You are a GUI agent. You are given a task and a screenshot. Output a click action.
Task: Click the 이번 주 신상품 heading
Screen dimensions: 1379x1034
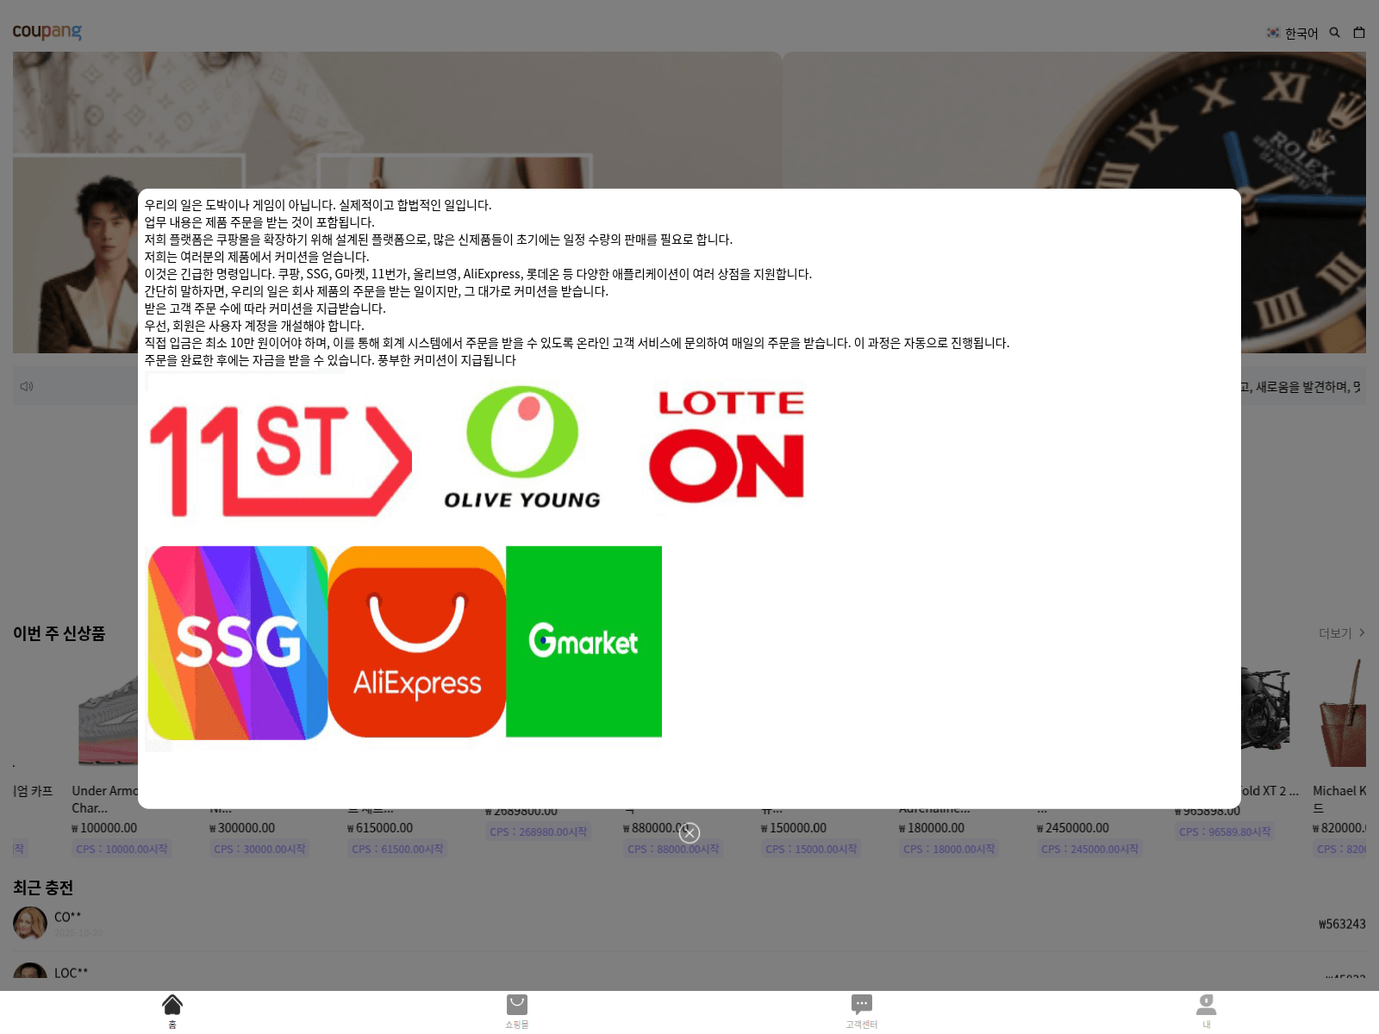pyautogui.click(x=59, y=633)
